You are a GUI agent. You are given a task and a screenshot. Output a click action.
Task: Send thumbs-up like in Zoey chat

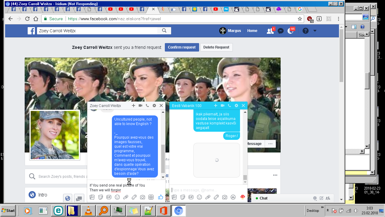click(160, 197)
